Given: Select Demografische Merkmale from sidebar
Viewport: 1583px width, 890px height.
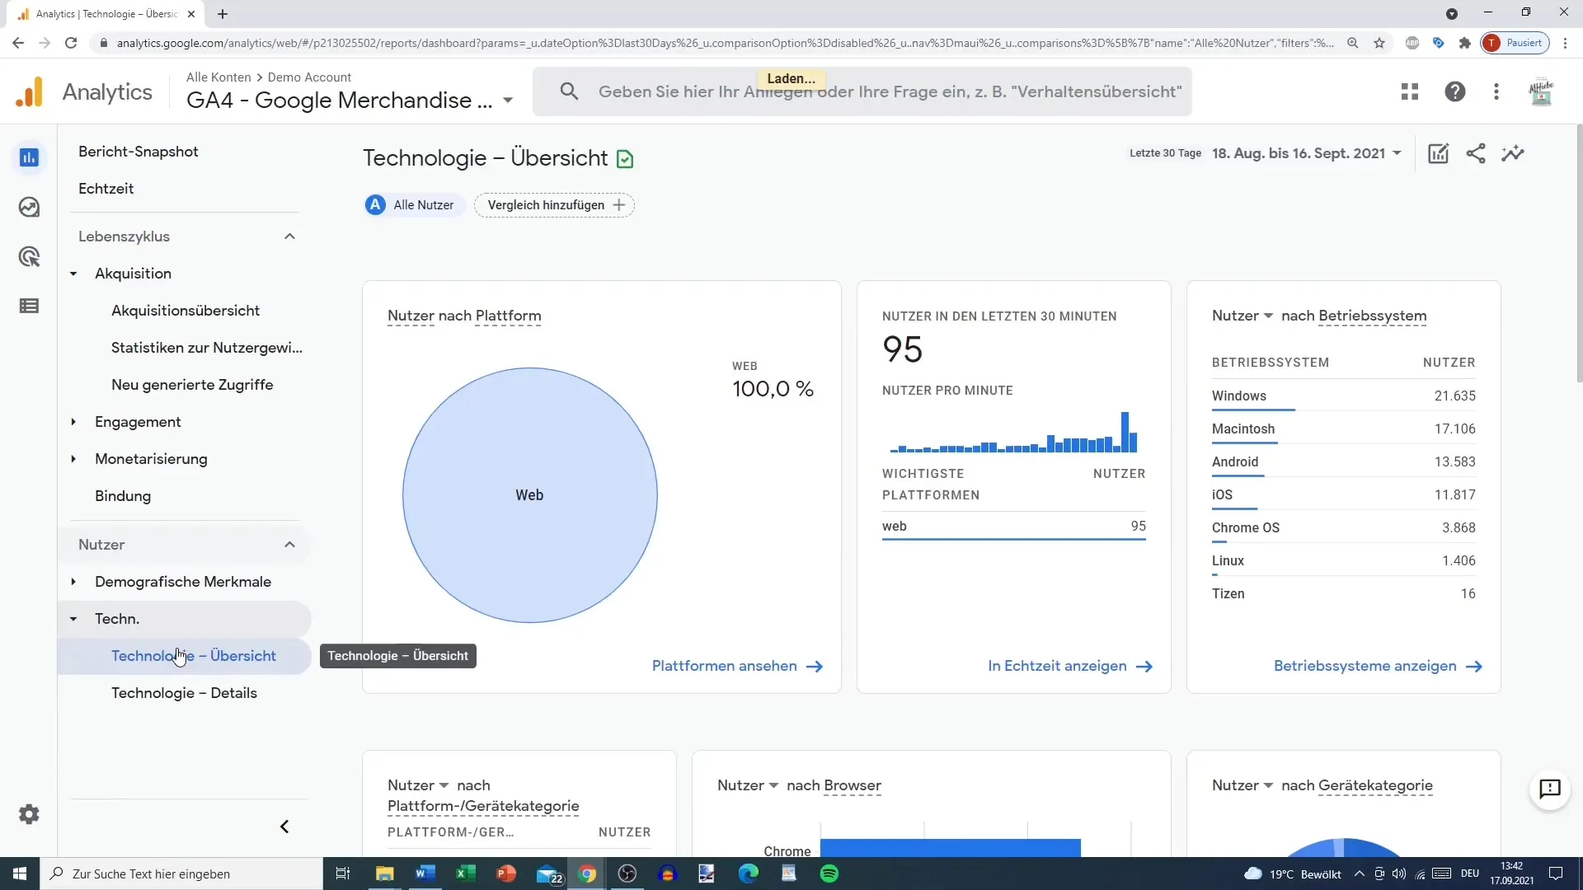Looking at the screenshot, I should click(183, 581).
